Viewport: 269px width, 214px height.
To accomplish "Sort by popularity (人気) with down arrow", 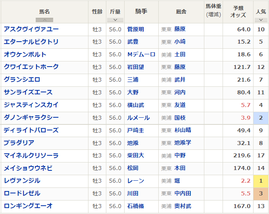I will pyautogui.click(x=261, y=20).
